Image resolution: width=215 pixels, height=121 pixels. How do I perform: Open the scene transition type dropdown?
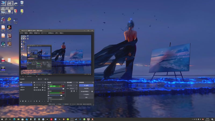click(72, 85)
